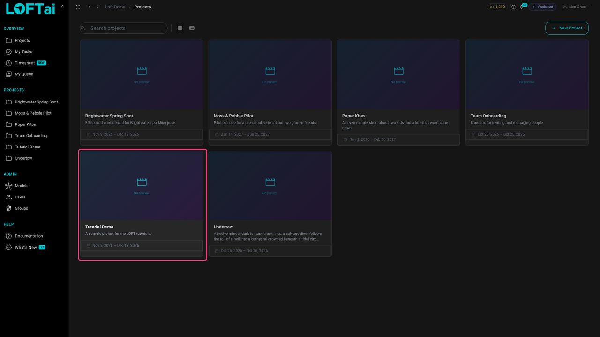Open Team Onboarding card thumbnail
This screenshot has width=600, height=337.
[x=527, y=74]
